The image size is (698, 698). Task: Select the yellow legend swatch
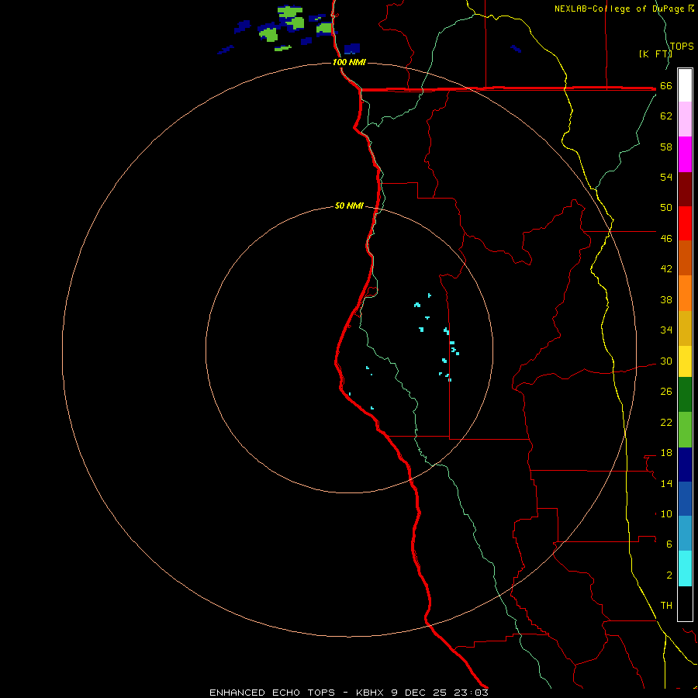pos(685,361)
